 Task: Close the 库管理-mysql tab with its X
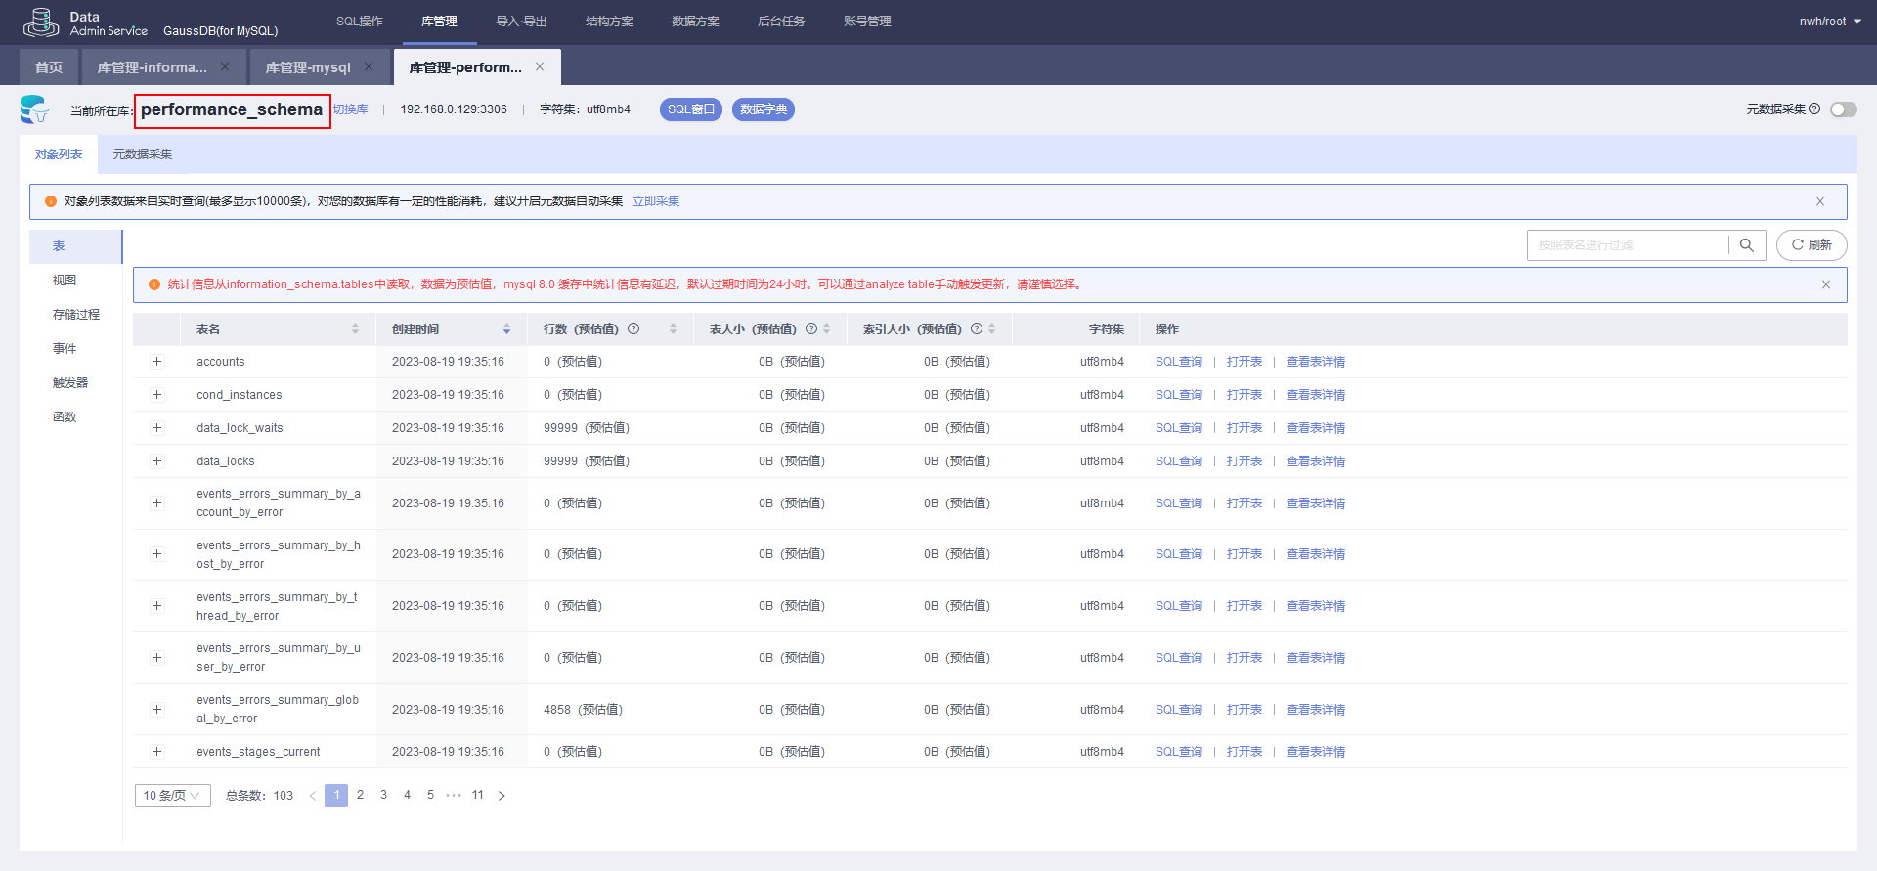369,66
